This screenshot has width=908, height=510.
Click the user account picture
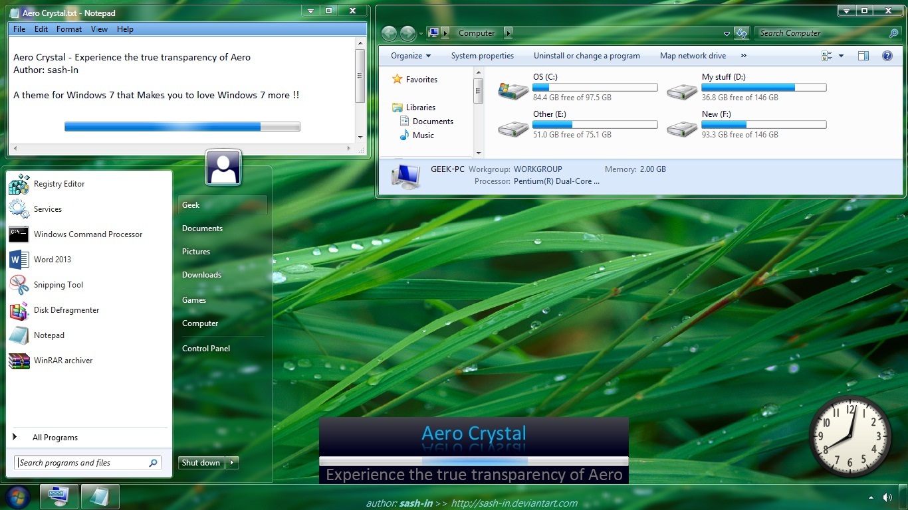click(x=223, y=167)
